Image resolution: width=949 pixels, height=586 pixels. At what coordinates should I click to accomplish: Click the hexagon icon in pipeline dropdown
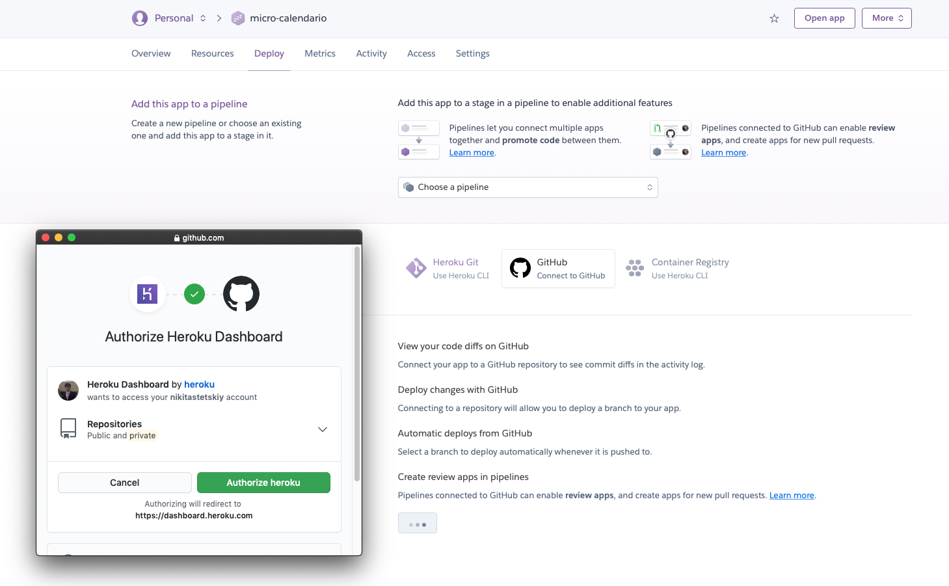(x=408, y=187)
